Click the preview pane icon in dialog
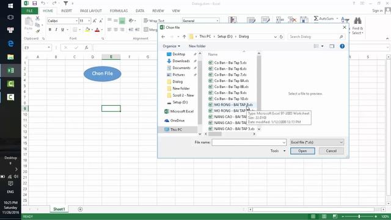Viewport: 391px width, 220px height. (x=332, y=46)
